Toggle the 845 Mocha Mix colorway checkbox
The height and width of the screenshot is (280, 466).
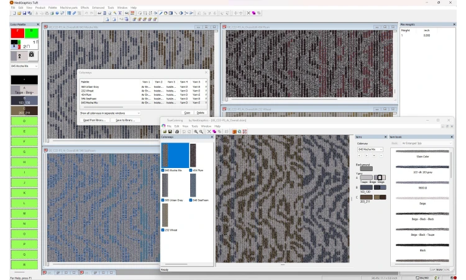[x=163, y=170]
